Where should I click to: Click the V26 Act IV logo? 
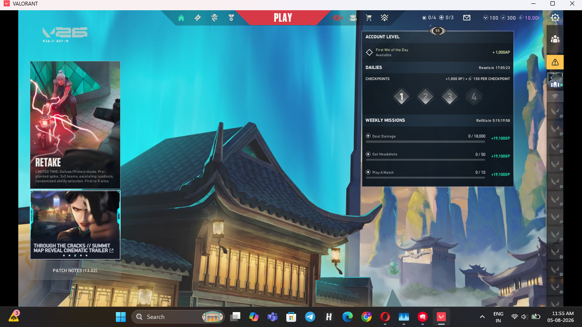(x=65, y=35)
